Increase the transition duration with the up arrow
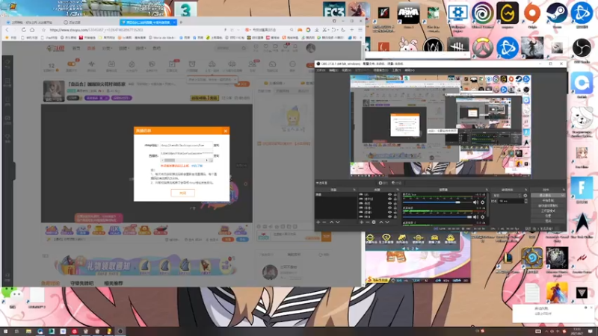598x336 pixels. coord(525,200)
